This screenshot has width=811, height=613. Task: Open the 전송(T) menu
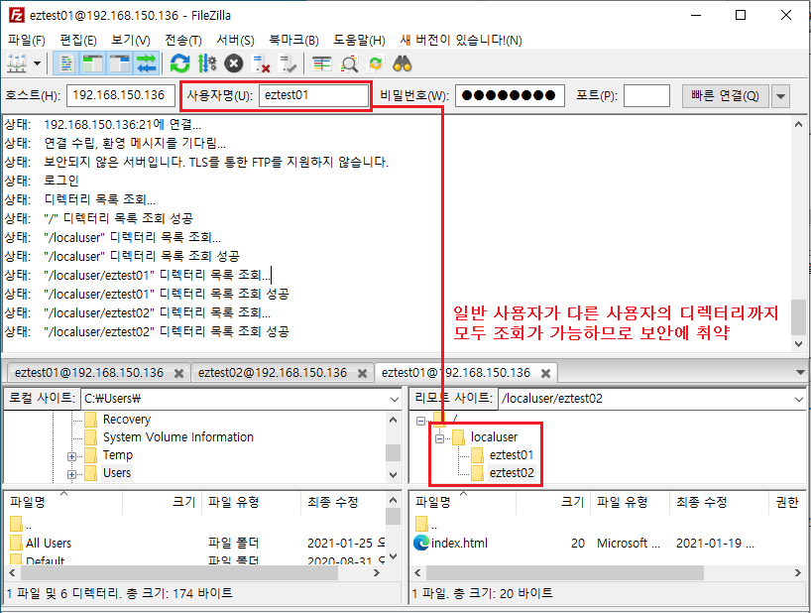point(183,40)
